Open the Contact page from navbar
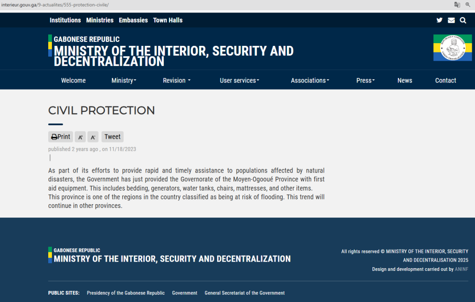The image size is (475, 302). coord(445,80)
